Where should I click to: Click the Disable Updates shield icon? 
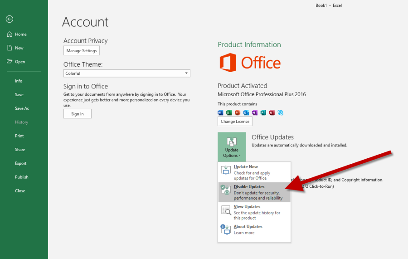pyautogui.click(x=226, y=190)
